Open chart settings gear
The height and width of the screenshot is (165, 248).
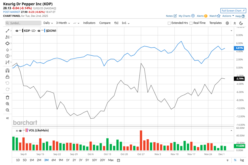click(227, 23)
